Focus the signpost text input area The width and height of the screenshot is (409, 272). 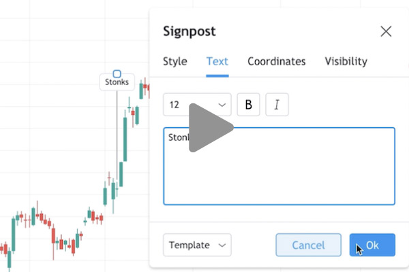click(279, 166)
